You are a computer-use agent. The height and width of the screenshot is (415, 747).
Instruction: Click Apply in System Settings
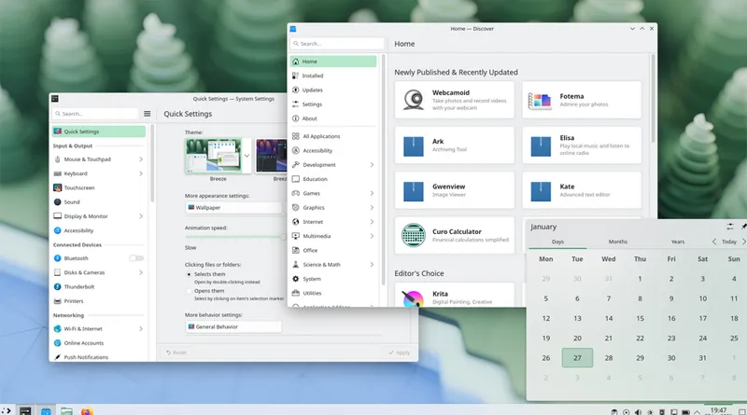400,353
